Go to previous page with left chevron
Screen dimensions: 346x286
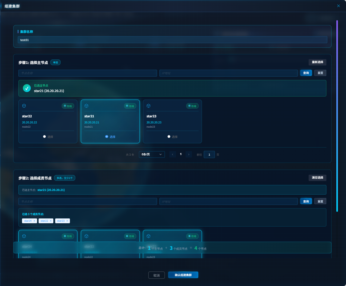coord(172,154)
